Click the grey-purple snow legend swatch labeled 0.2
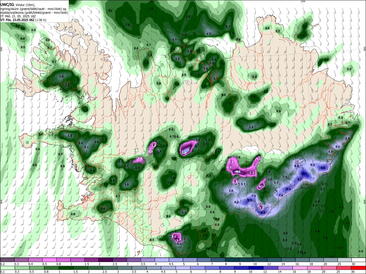This screenshot has width=366, height=274. pos(7,260)
